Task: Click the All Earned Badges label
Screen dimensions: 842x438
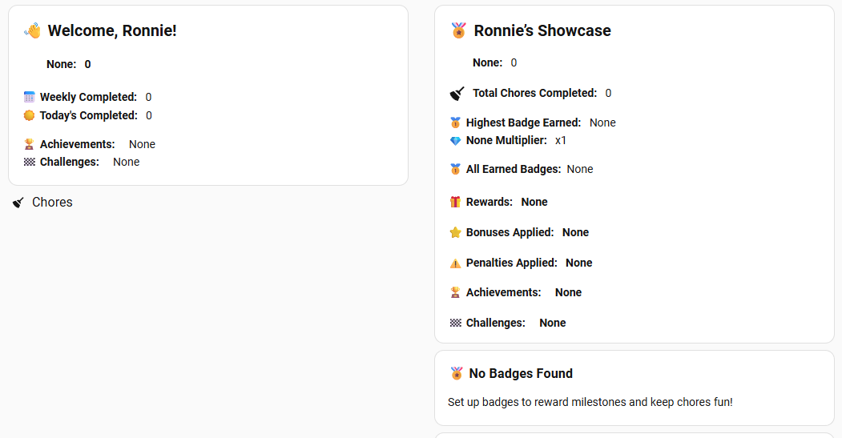Action: 514,169
